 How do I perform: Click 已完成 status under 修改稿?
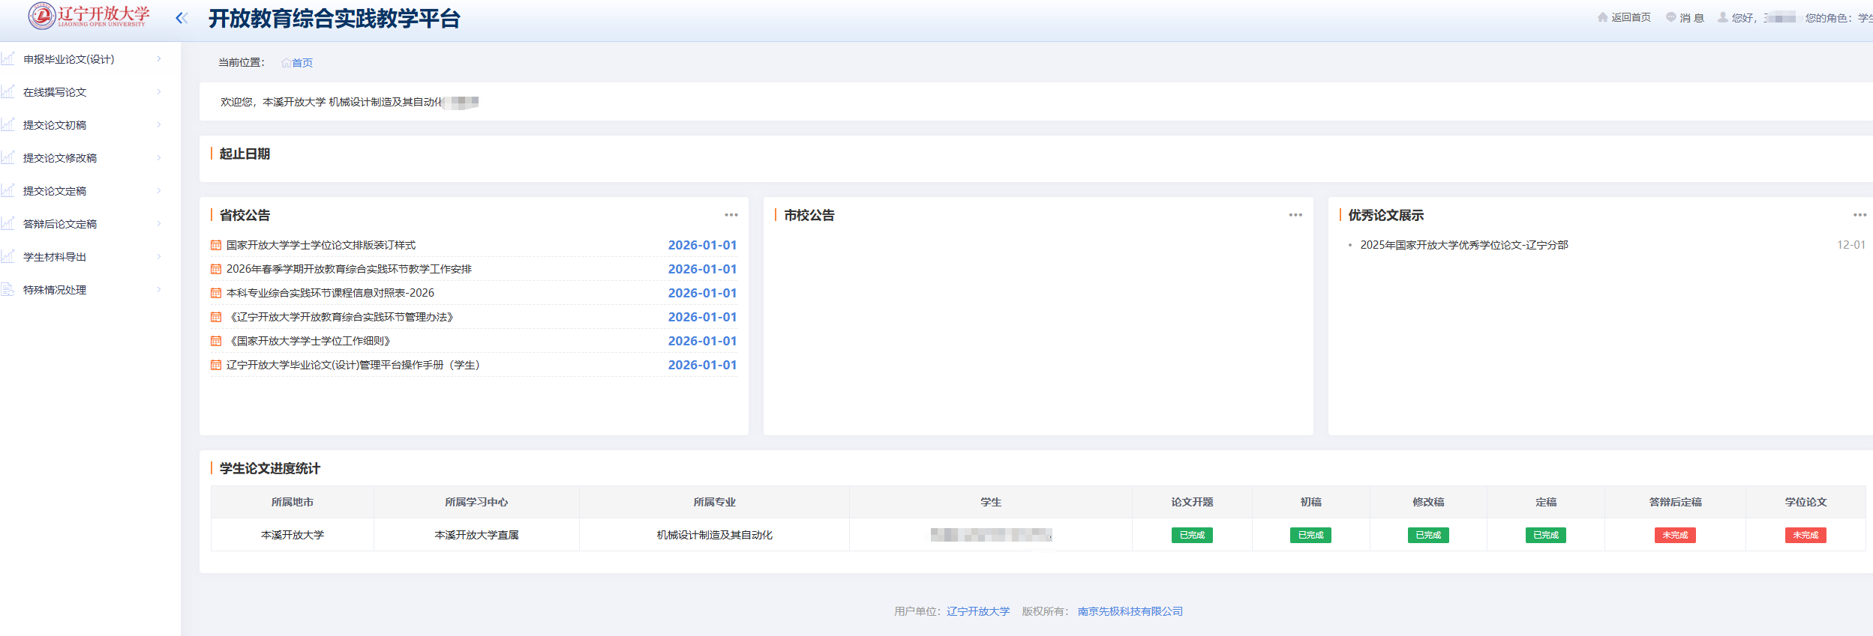1428,535
